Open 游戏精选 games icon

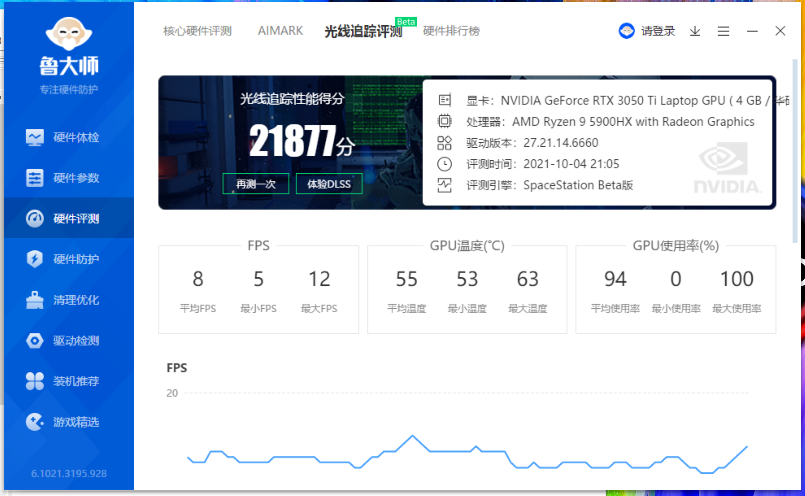coord(34,422)
